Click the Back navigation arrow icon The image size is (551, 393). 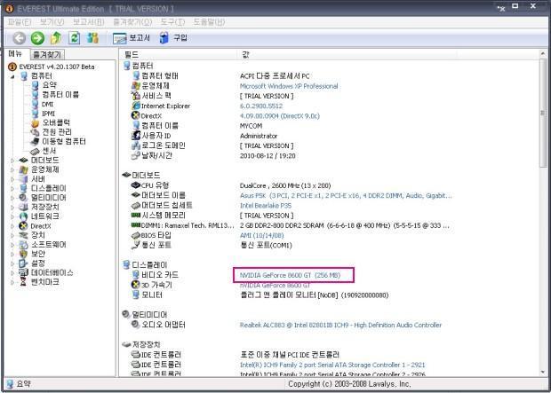[x=20, y=38]
